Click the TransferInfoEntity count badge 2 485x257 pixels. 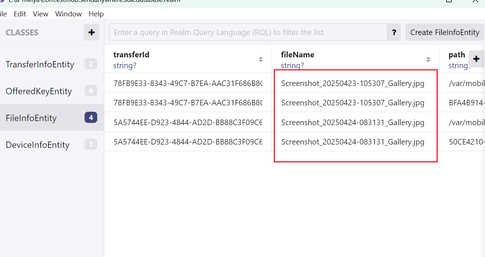91,64
